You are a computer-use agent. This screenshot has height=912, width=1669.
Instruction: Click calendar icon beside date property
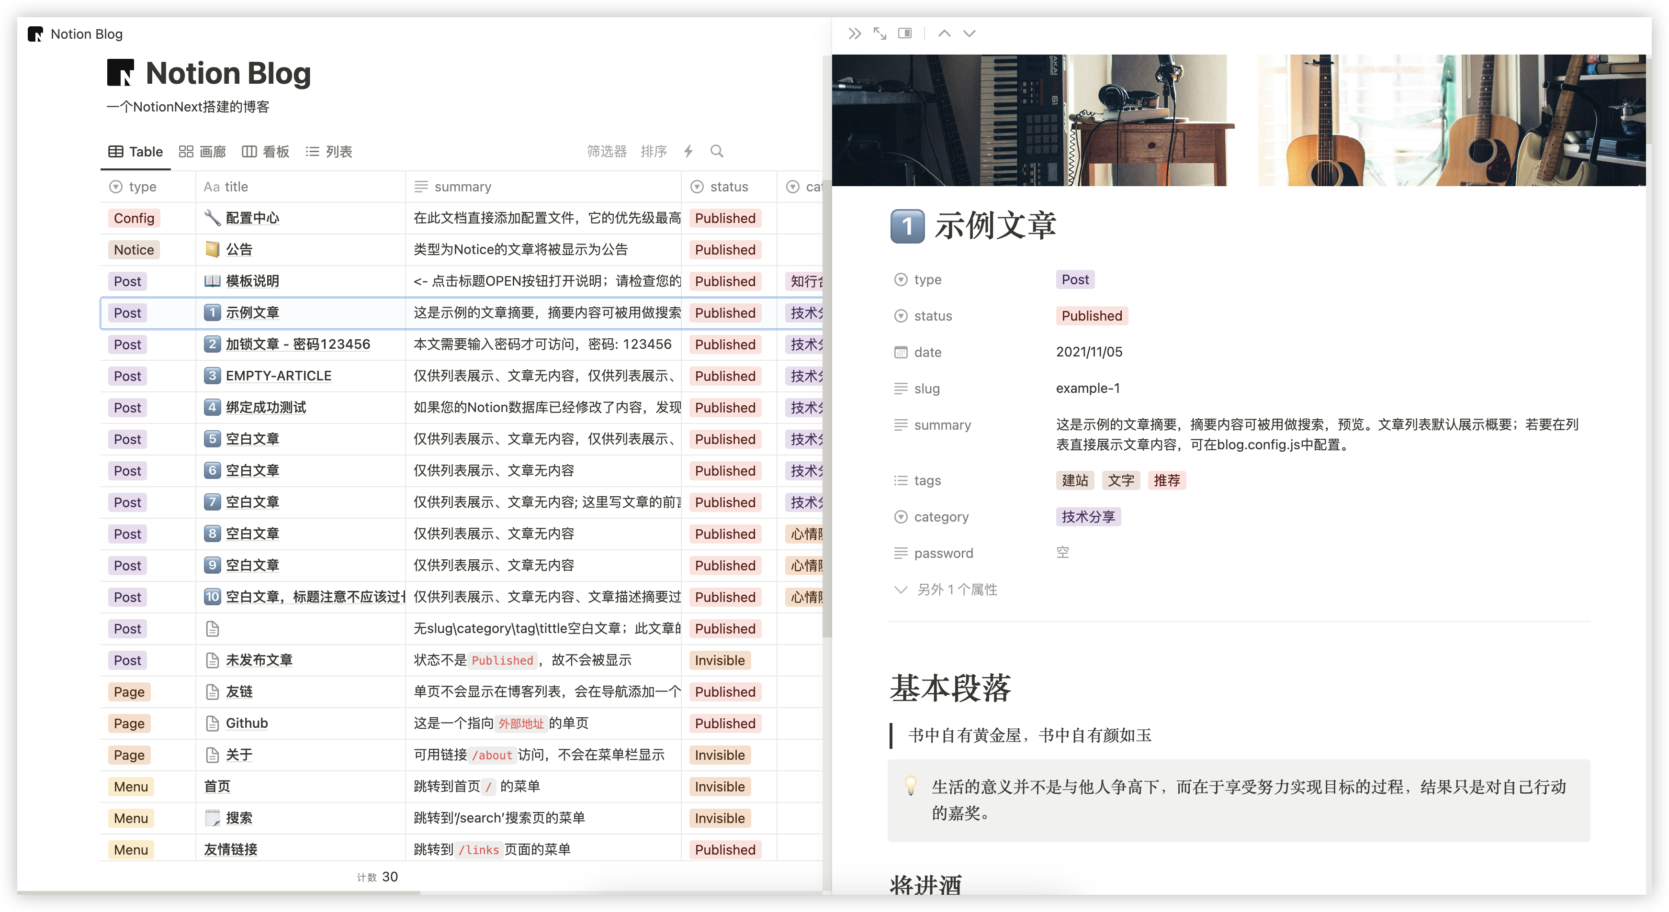[x=901, y=352]
